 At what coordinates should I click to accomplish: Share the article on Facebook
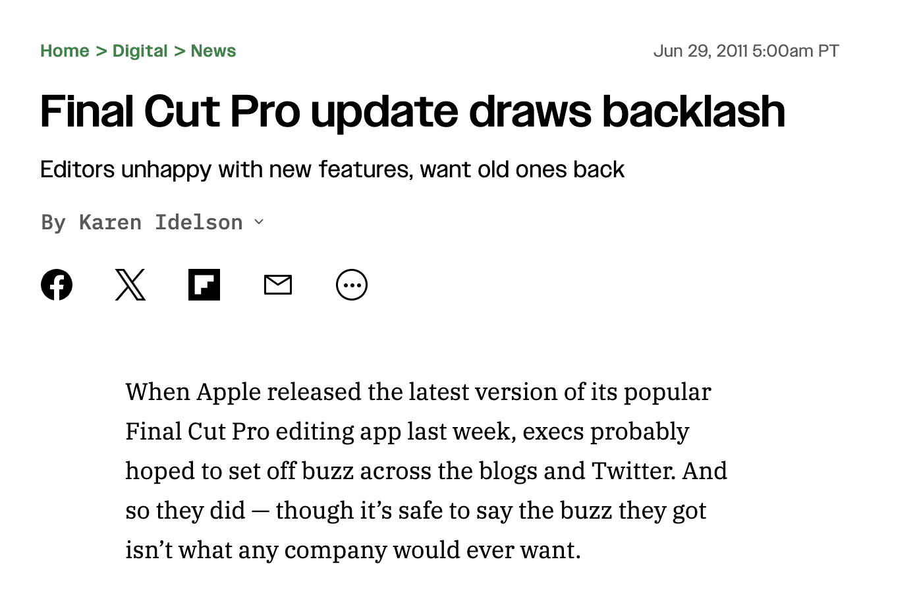(57, 285)
